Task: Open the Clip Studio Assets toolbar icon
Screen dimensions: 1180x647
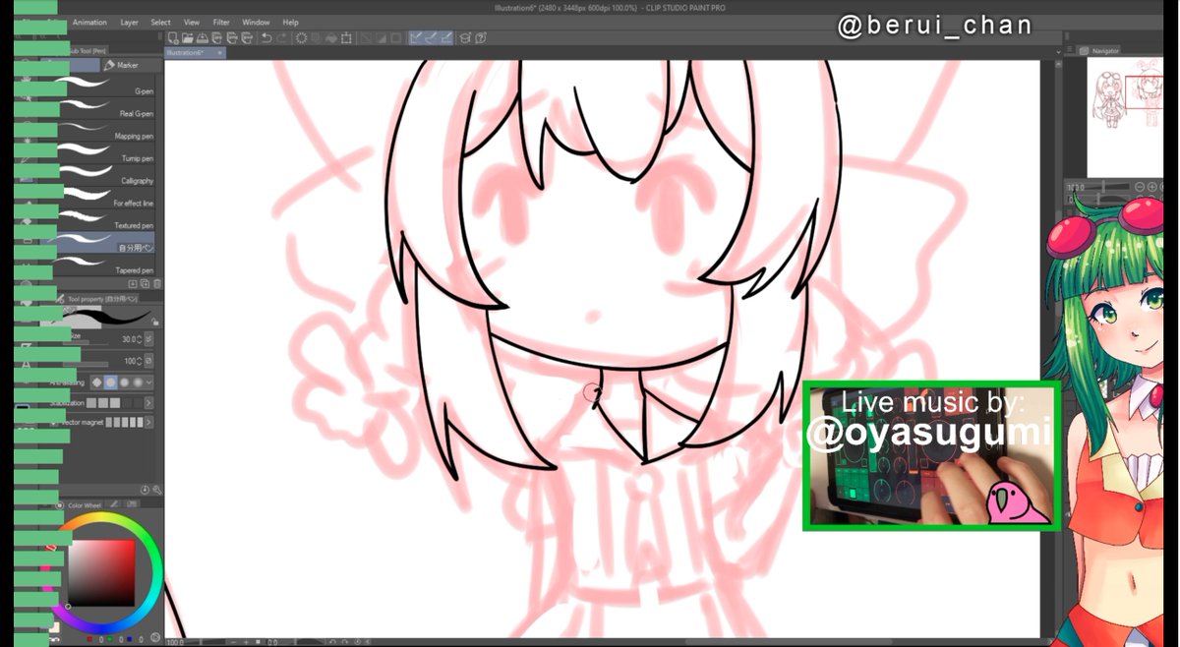Action: pos(464,38)
